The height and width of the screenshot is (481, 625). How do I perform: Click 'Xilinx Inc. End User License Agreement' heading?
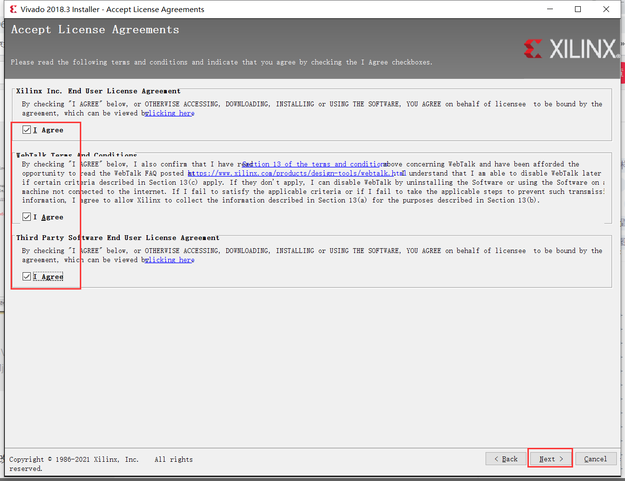coord(99,91)
